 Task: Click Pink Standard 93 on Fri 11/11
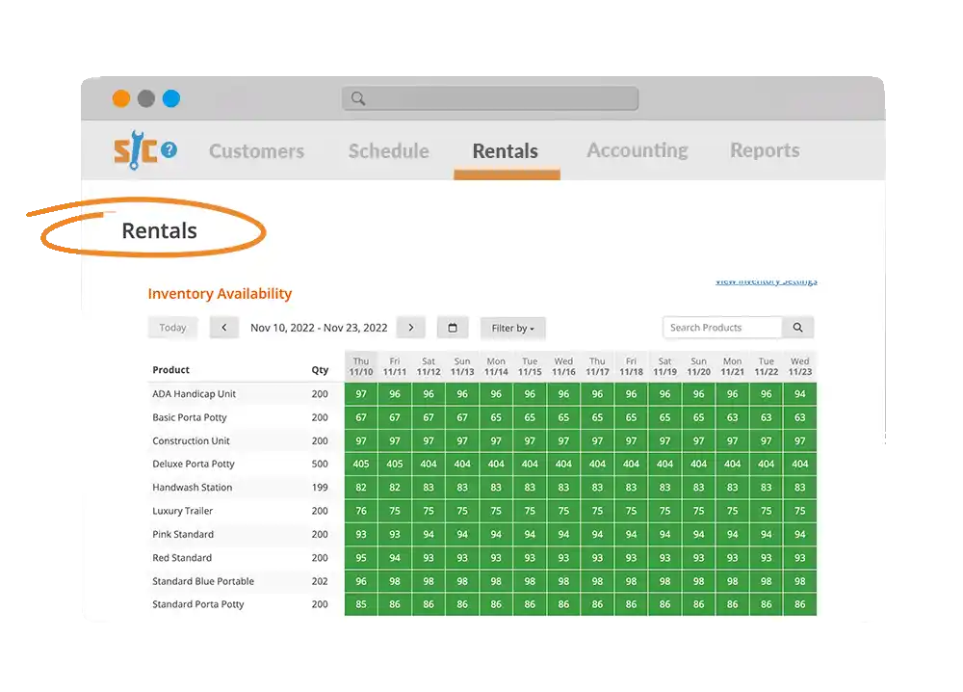395,534
